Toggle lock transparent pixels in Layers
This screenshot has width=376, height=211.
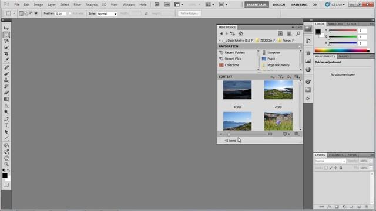(325, 168)
